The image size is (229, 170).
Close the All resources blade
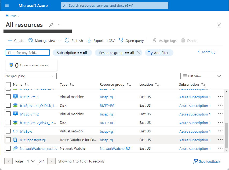click(x=219, y=25)
